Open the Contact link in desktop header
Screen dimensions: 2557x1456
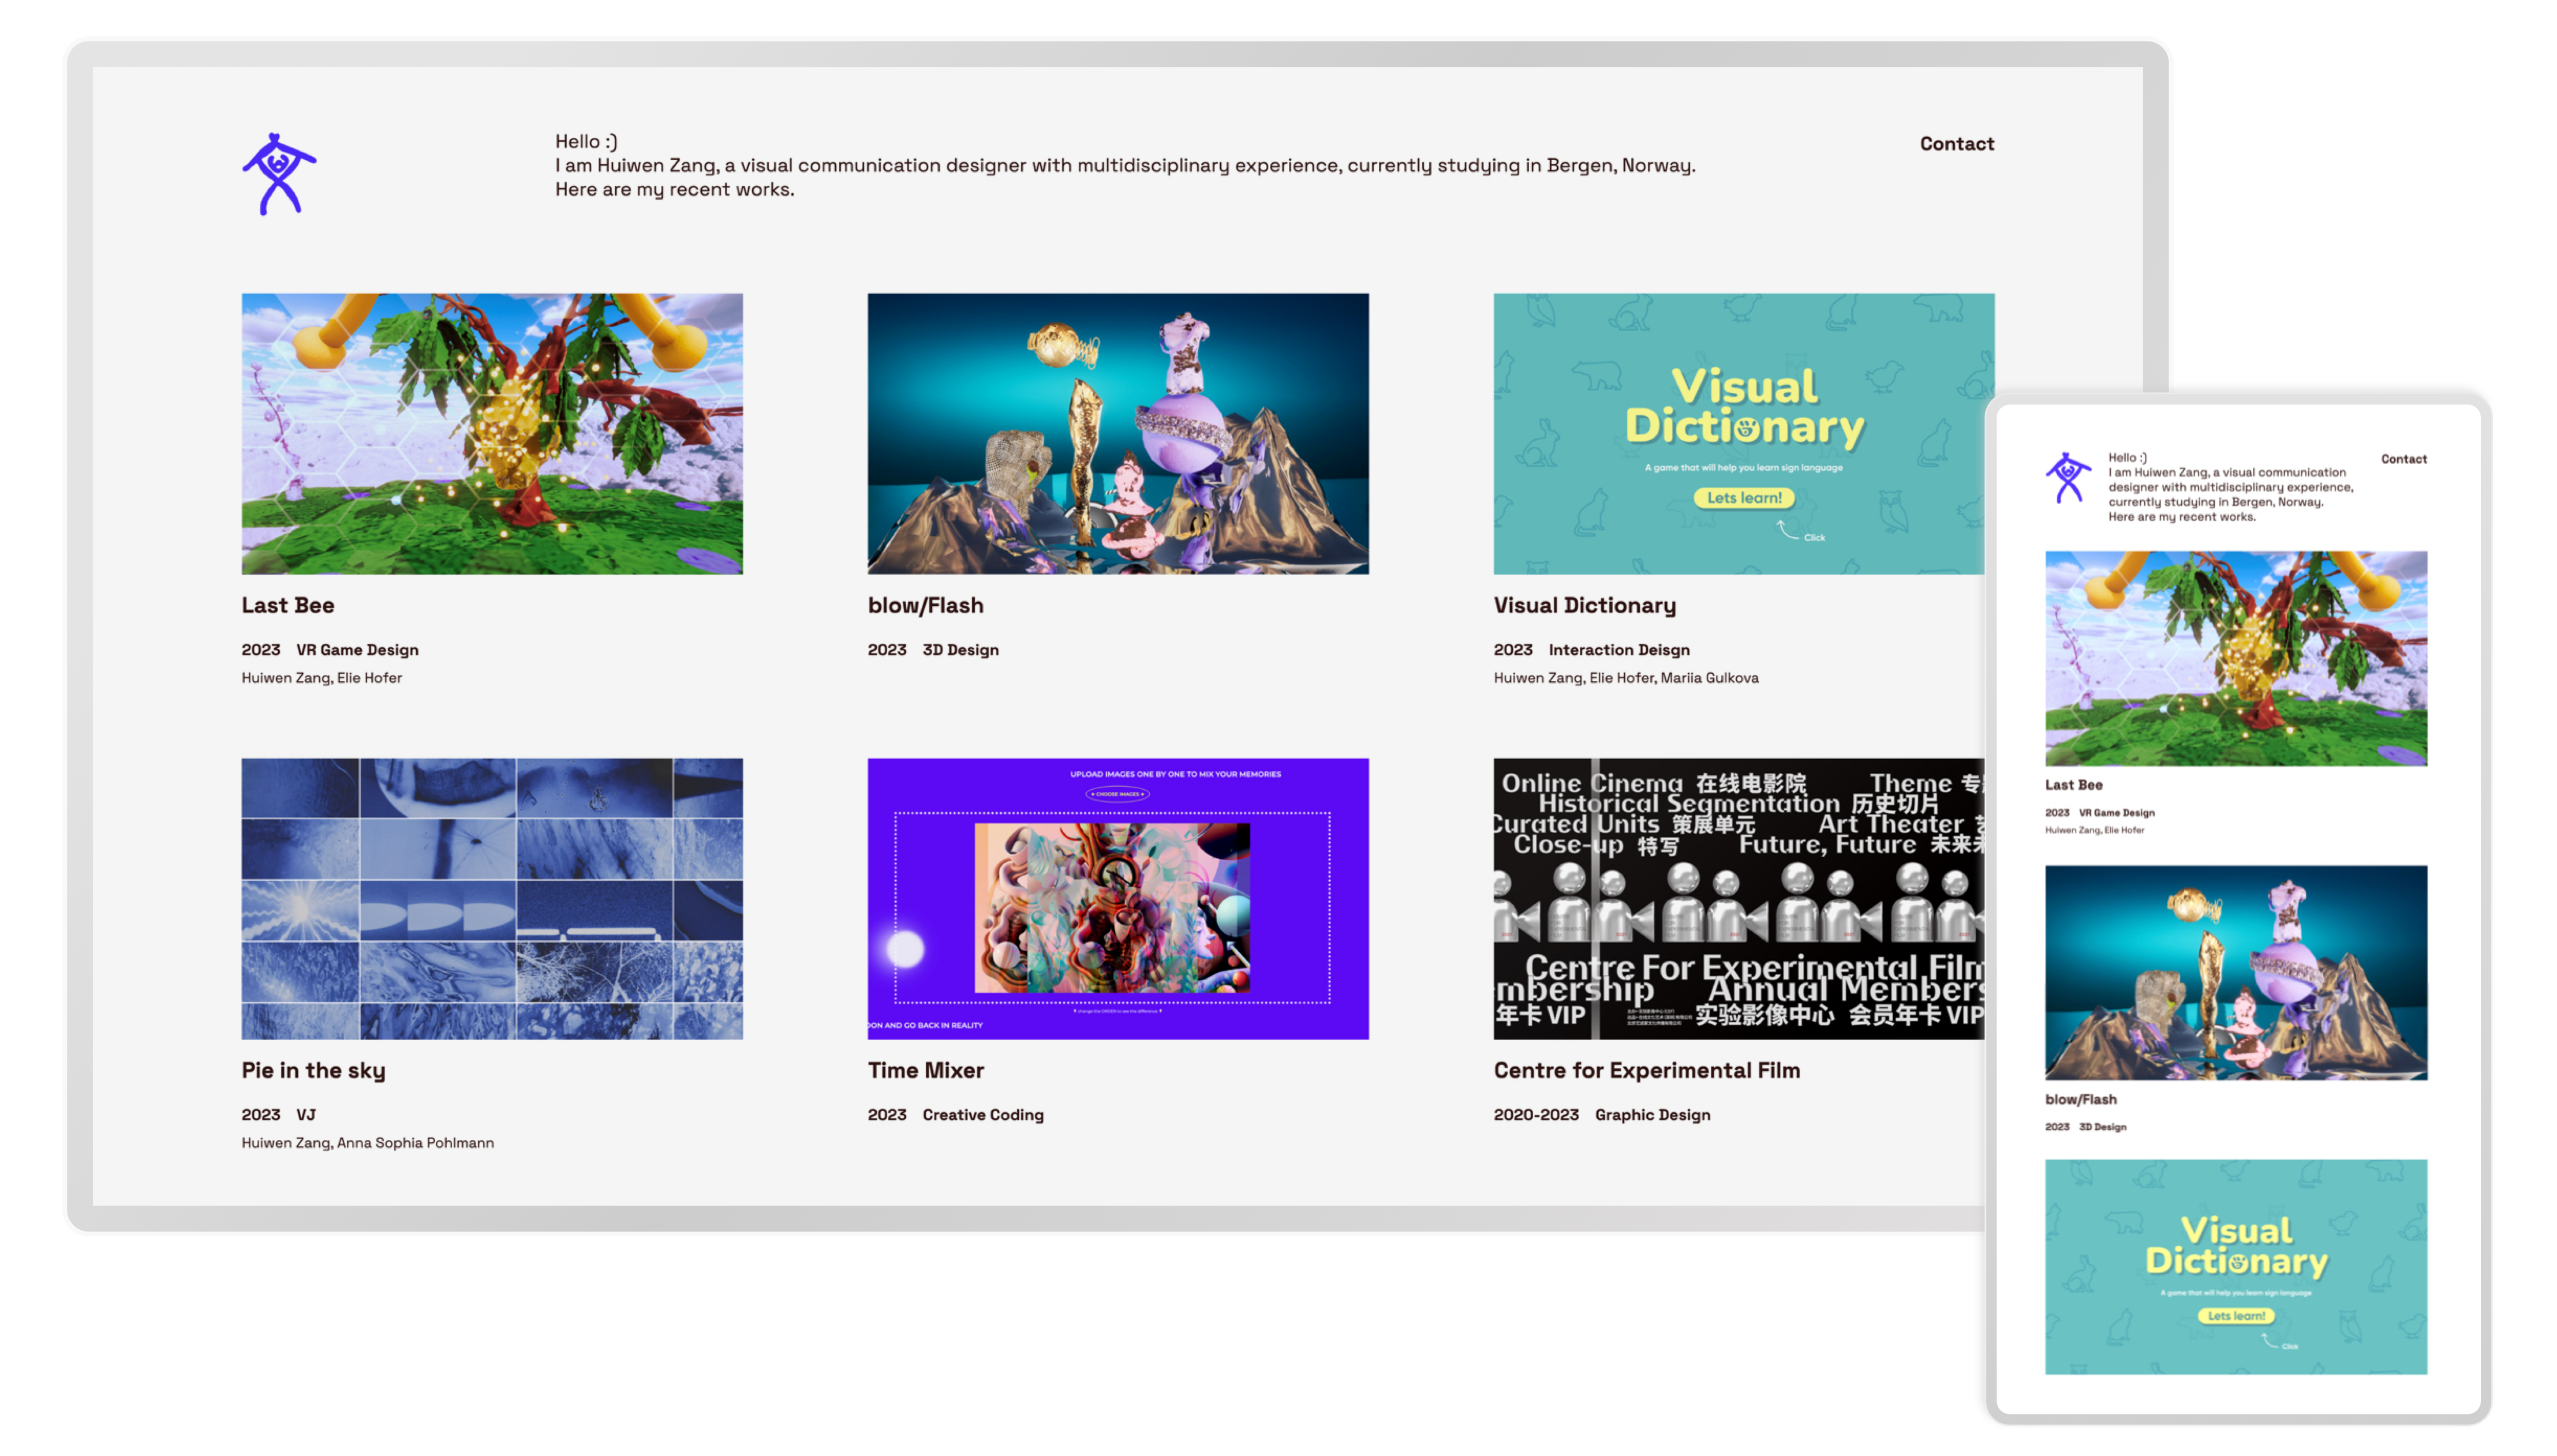[1956, 144]
